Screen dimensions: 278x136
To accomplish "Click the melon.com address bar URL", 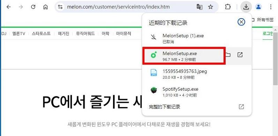I will click(118, 7).
